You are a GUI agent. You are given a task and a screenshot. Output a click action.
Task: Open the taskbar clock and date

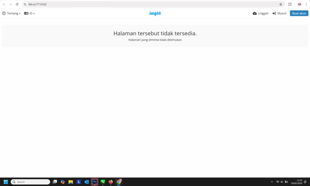pyautogui.click(x=296, y=182)
